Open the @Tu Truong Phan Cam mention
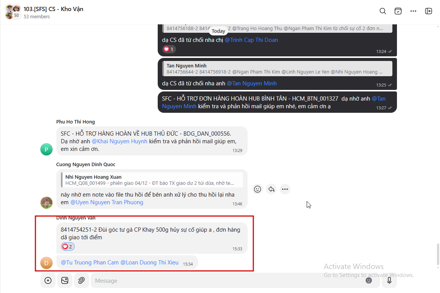440x293 pixels. click(x=90, y=263)
